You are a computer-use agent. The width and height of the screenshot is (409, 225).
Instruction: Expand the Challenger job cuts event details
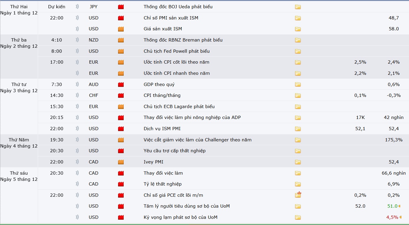point(298,140)
